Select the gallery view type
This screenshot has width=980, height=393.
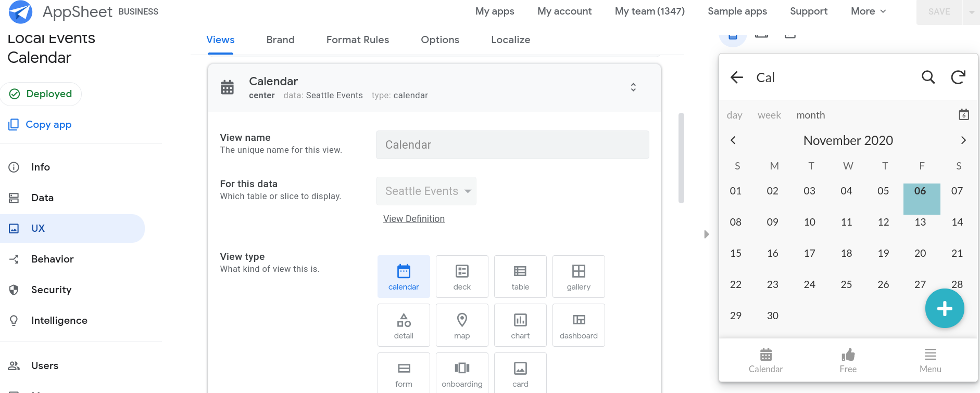click(579, 277)
